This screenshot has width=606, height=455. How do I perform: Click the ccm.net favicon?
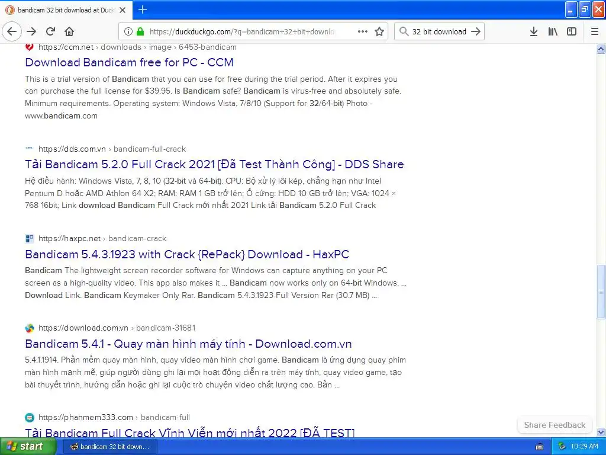click(x=30, y=47)
